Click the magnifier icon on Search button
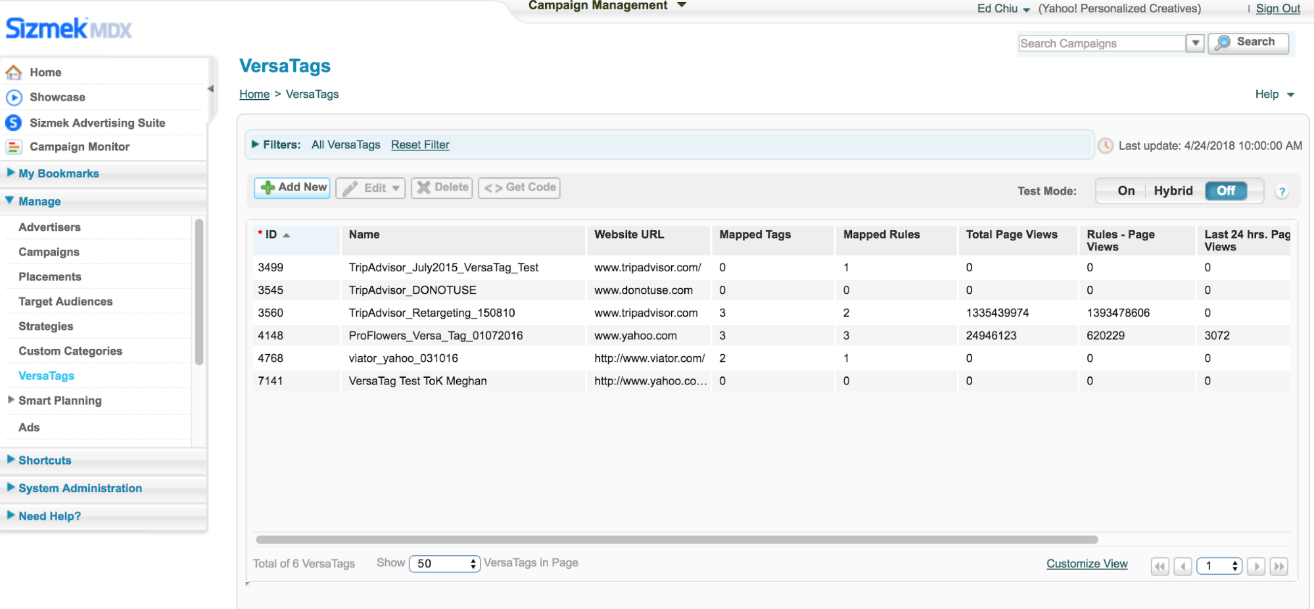 point(1223,43)
